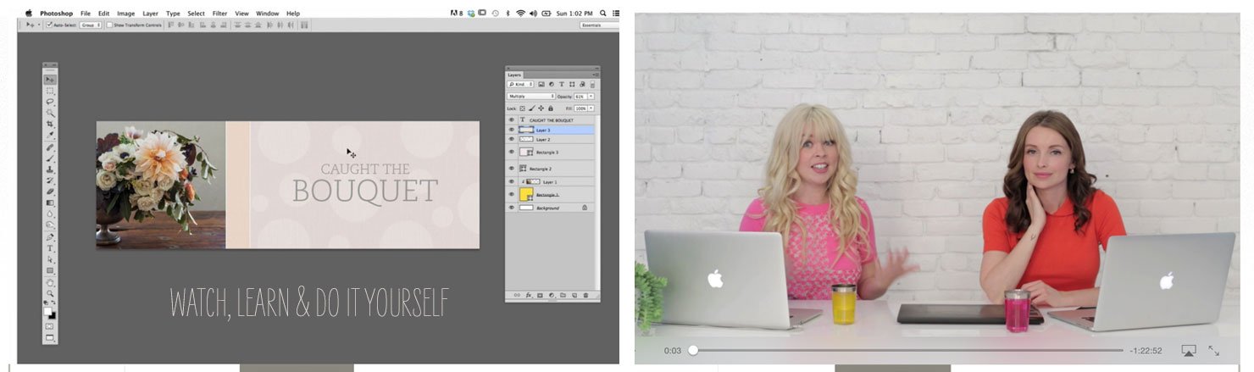1254x372 pixels.
Task: Click the create new group folder icon
Action: point(563,295)
